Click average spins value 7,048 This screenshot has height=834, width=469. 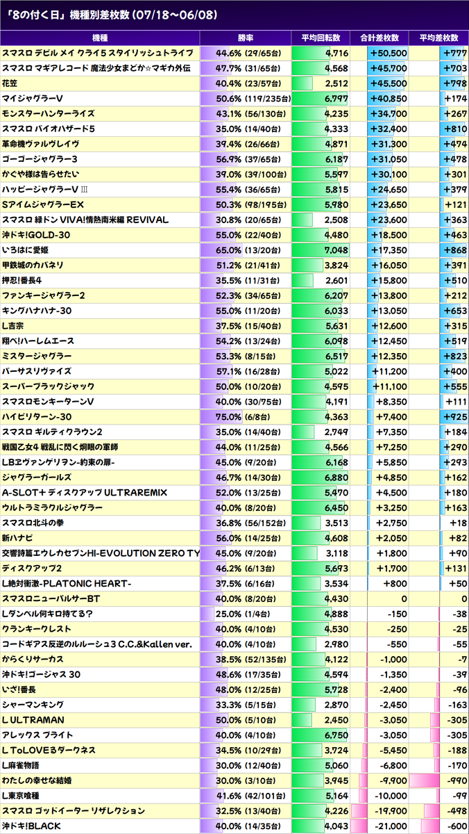click(x=336, y=250)
